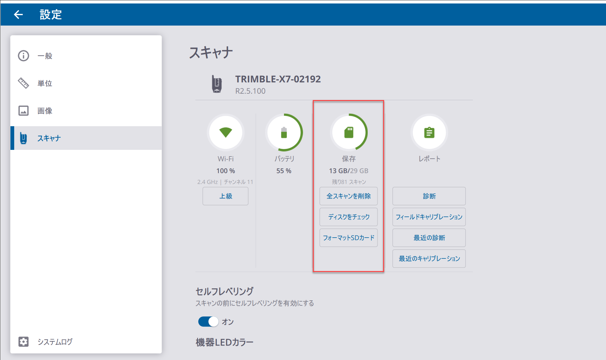Click ディスクをチェック button
This screenshot has width=606, height=360.
coord(348,217)
